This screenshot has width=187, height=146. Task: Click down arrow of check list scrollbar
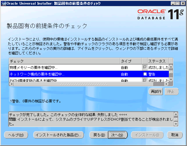tap(171, 80)
